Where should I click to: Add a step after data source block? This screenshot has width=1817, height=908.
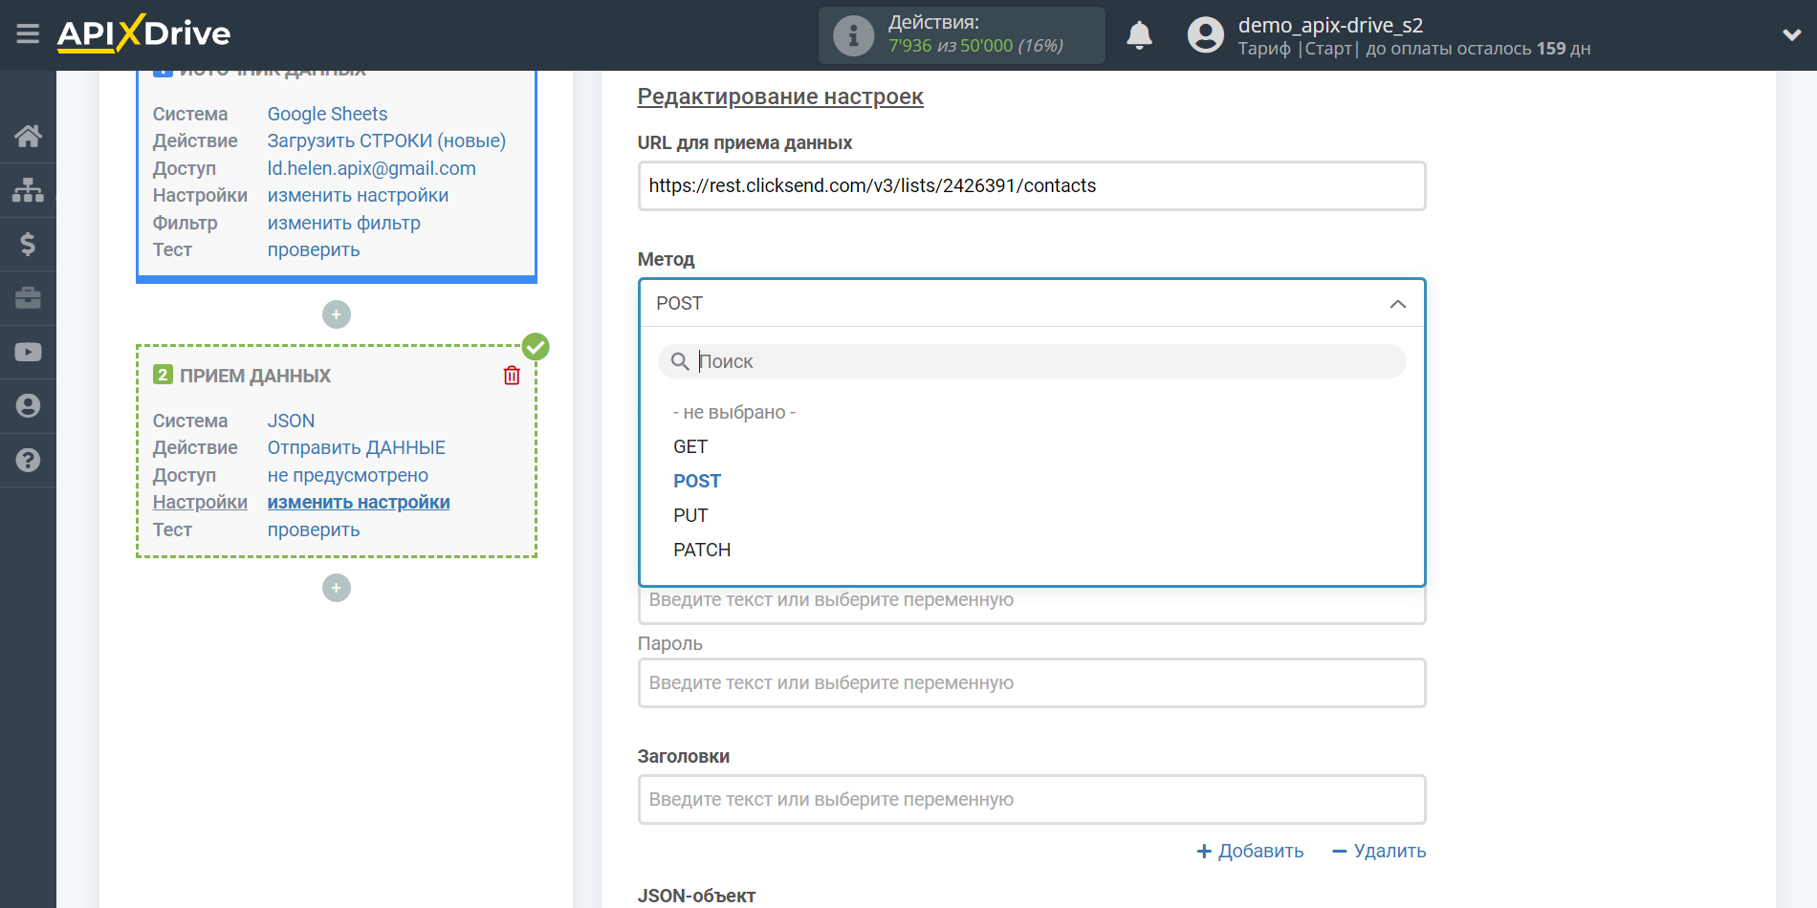click(x=337, y=314)
